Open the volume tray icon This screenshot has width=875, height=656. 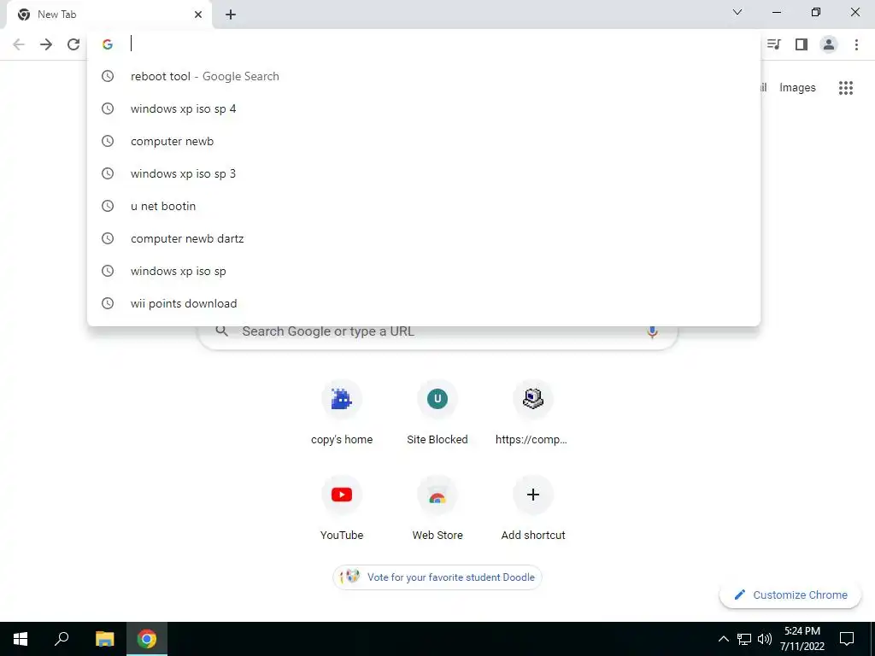point(765,639)
